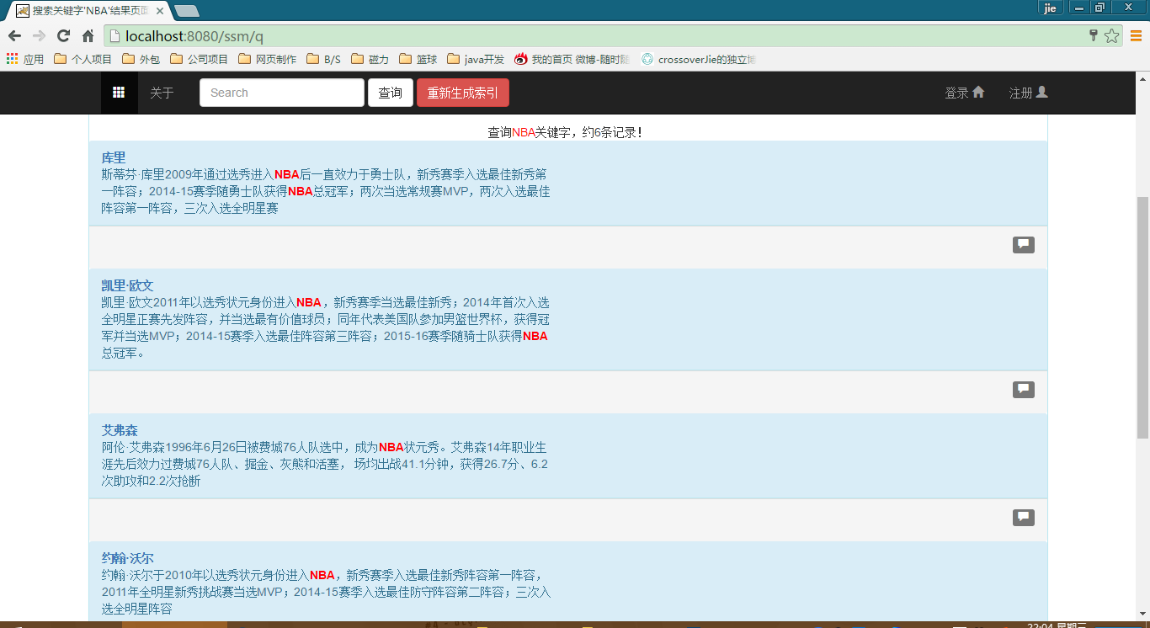
Task: Focus the Search input field
Action: click(282, 93)
